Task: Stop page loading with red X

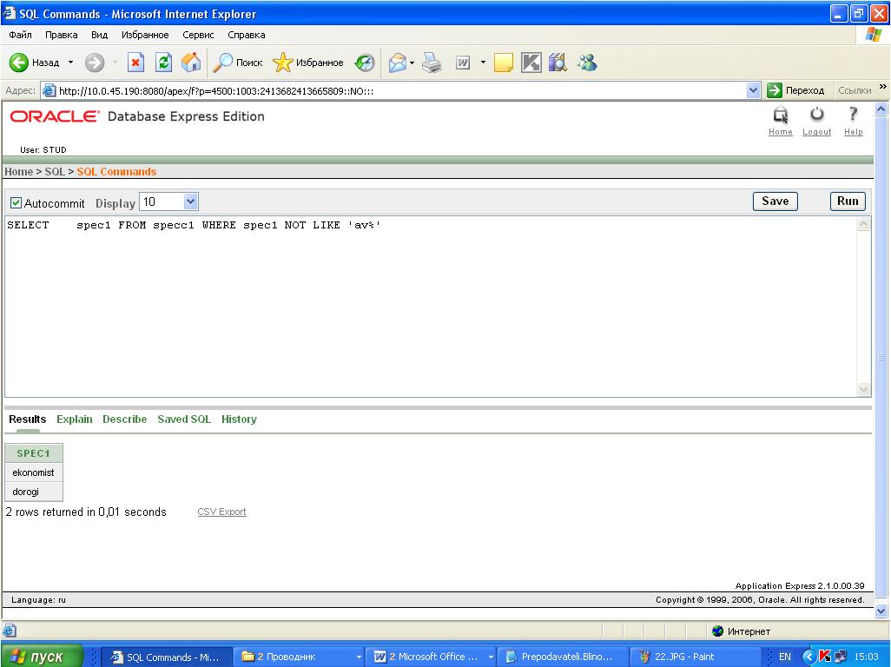Action: (x=135, y=63)
